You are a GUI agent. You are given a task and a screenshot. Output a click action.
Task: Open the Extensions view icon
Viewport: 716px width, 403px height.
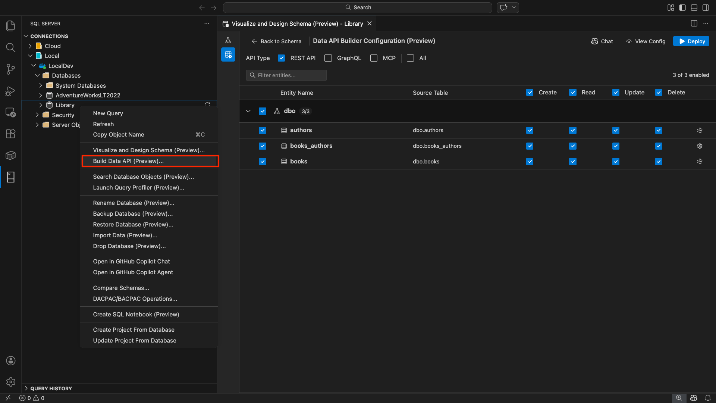tap(10, 134)
